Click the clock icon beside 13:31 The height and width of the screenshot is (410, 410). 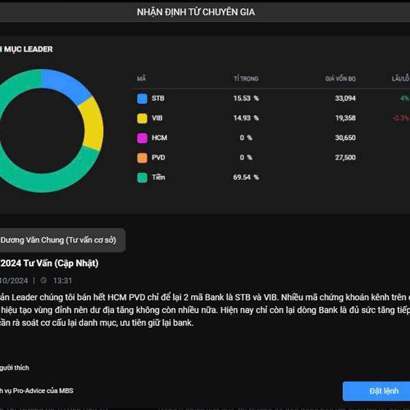tap(43, 280)
